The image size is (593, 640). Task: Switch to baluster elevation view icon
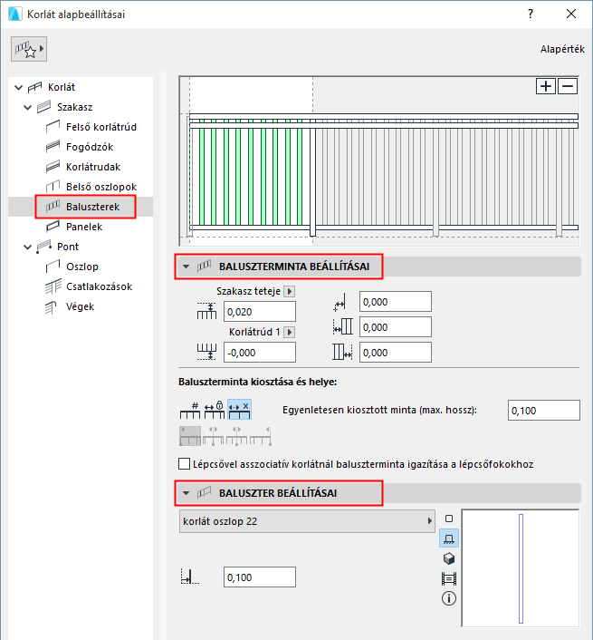click(x=449, y=538)
